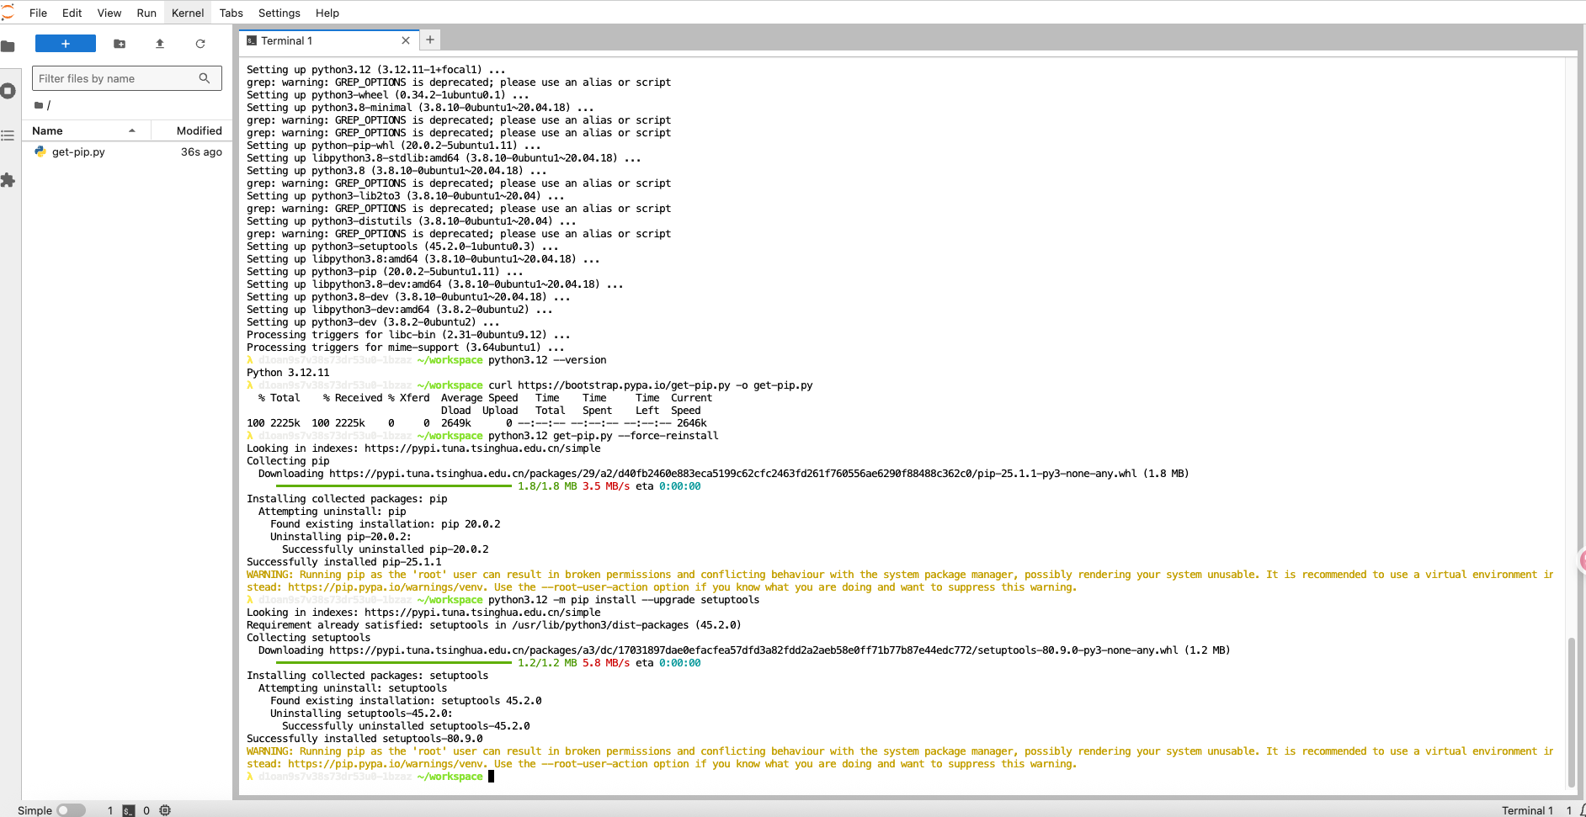The image size is (1586, 817).
Task: Click the search magnifier in filter box
Action: [205, 78]
